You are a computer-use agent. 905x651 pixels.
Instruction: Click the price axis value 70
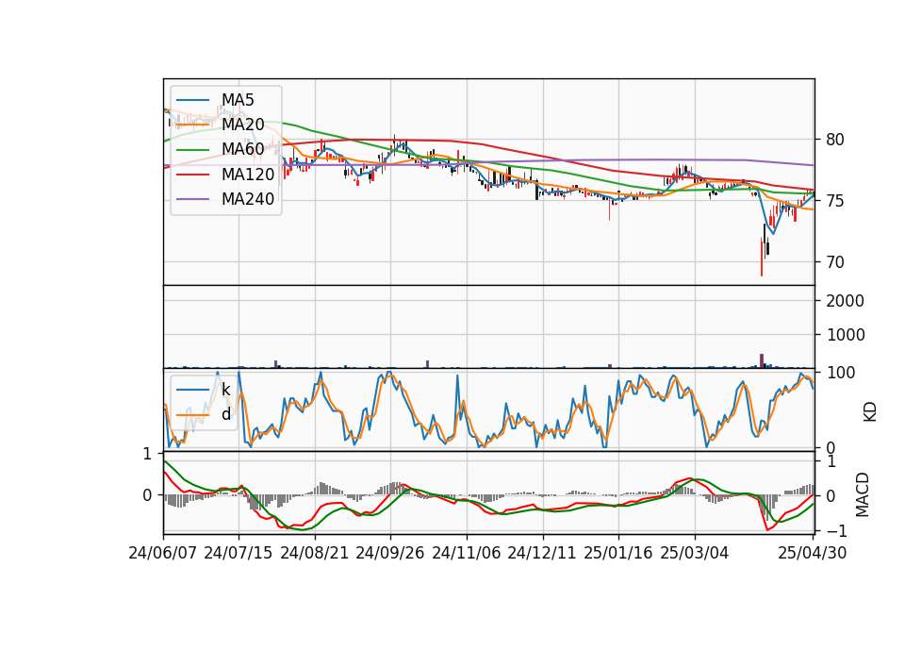pyautogui.click(x=835, y=262)
